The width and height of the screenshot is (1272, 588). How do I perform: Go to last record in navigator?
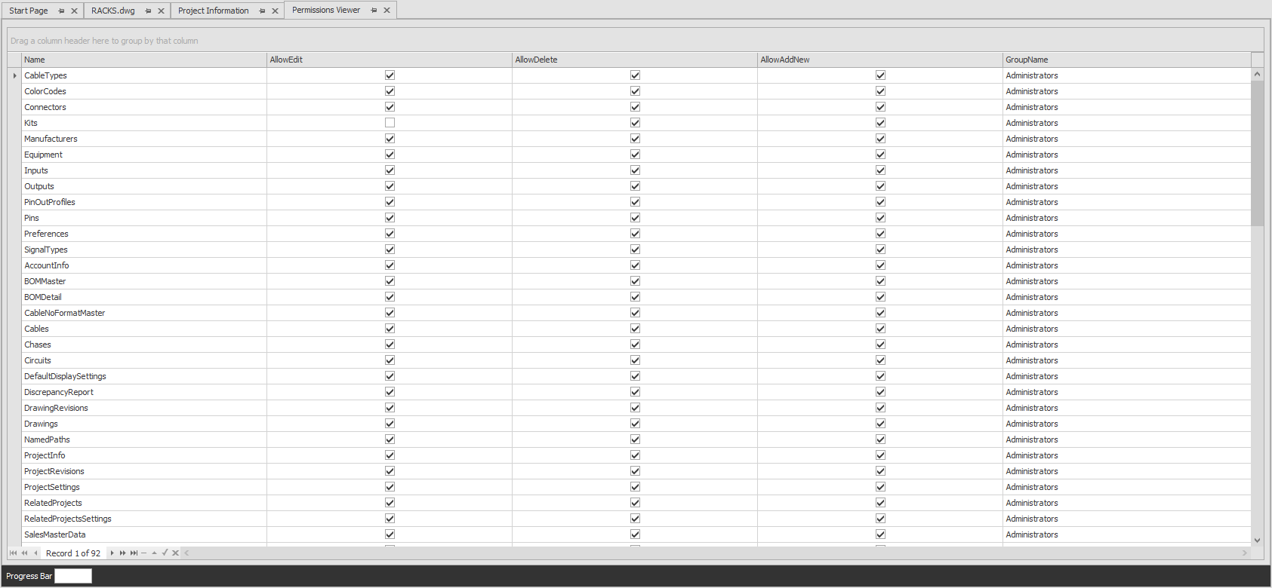click(x=134, y=553)
